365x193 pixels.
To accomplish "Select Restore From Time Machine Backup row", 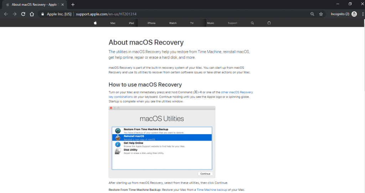I will tap(162, 131).
